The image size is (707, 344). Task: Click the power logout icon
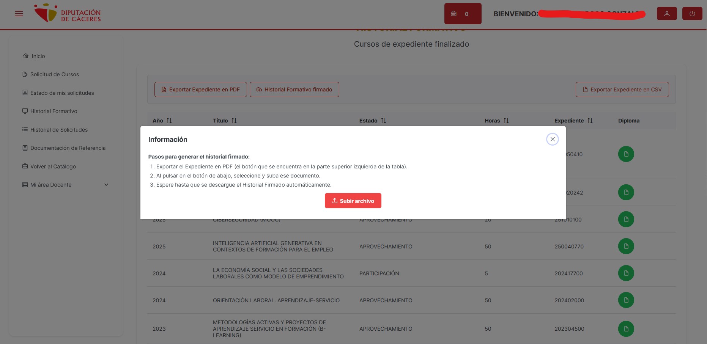(692, 14)
